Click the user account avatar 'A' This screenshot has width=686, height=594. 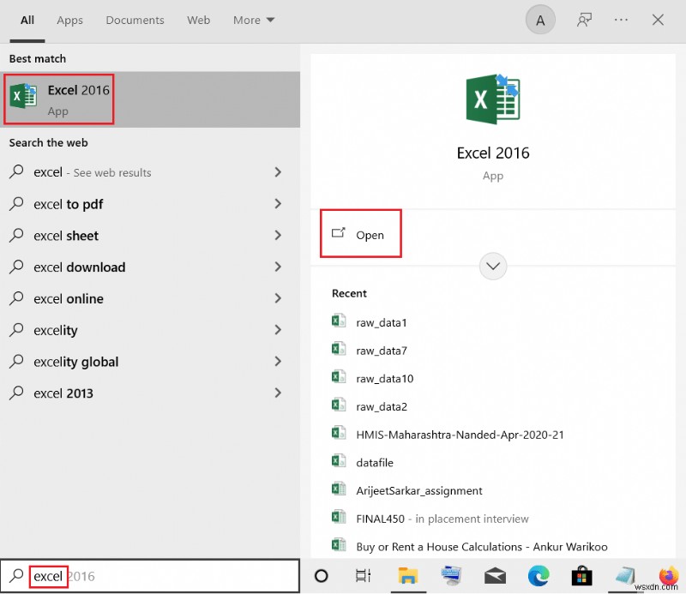[540, 21]
